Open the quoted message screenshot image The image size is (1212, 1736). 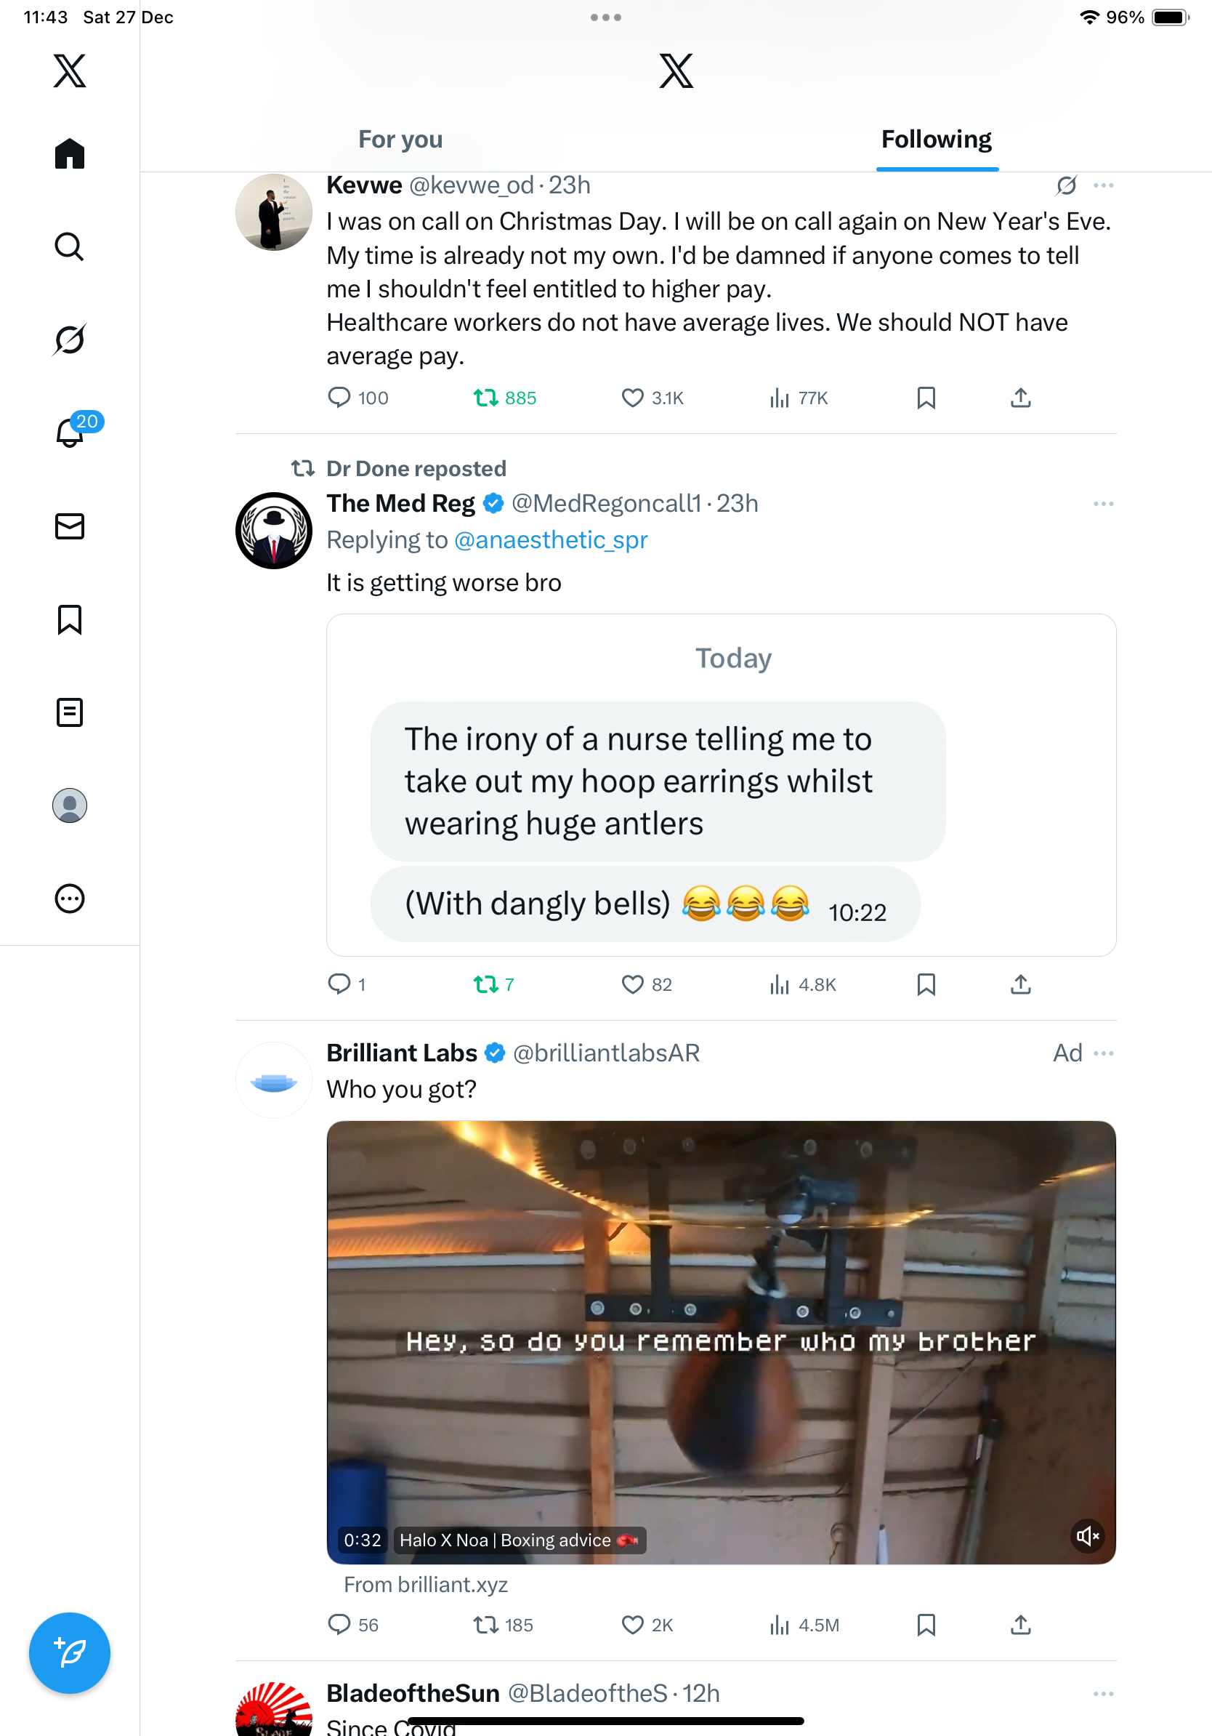pyautogui.click(x=721, y=784)
